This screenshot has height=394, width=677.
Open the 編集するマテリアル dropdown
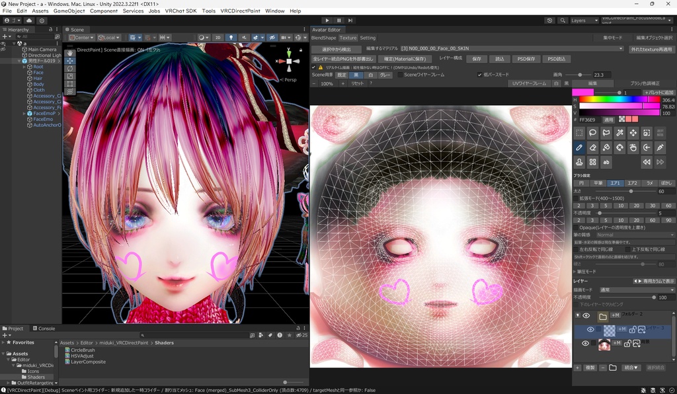point(512,49)
